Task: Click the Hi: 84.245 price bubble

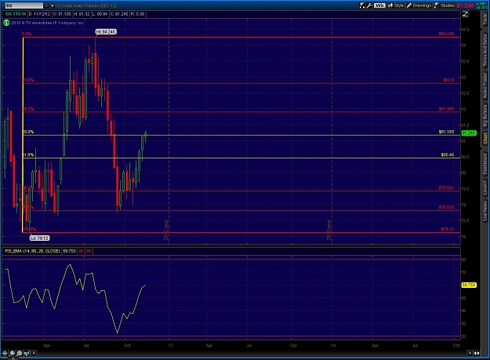Action: [106, 31]
